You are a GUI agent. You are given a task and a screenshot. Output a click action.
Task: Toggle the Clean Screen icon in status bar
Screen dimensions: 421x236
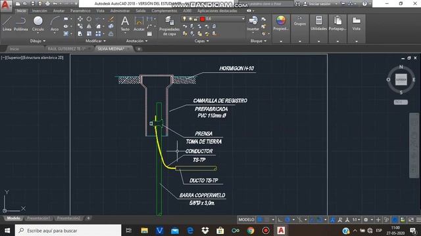click(411, 220)
